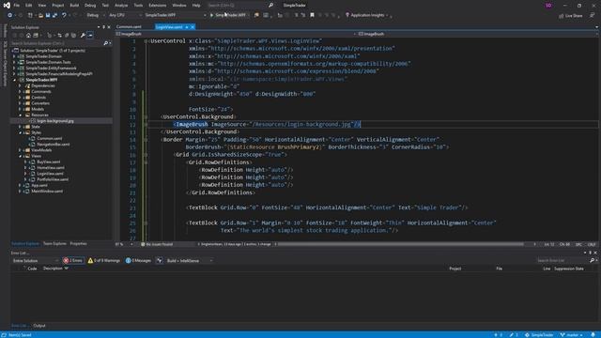Select LoginView.xaml in Solution Explorer tree
The height and width of the screenshot is (338, 601).
pos(50,173)
